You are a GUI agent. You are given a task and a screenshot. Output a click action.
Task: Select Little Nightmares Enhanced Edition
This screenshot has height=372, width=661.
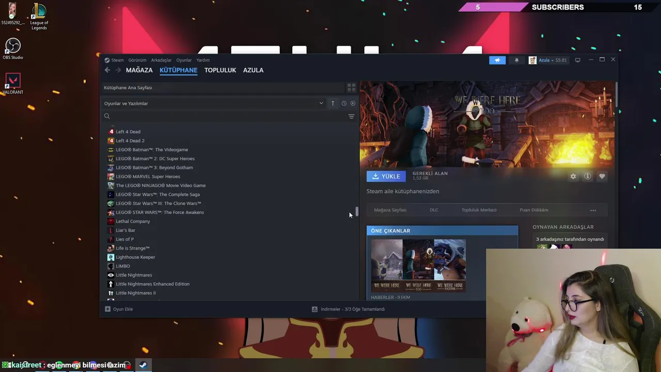pyautogui.click(x=152, y=284)
